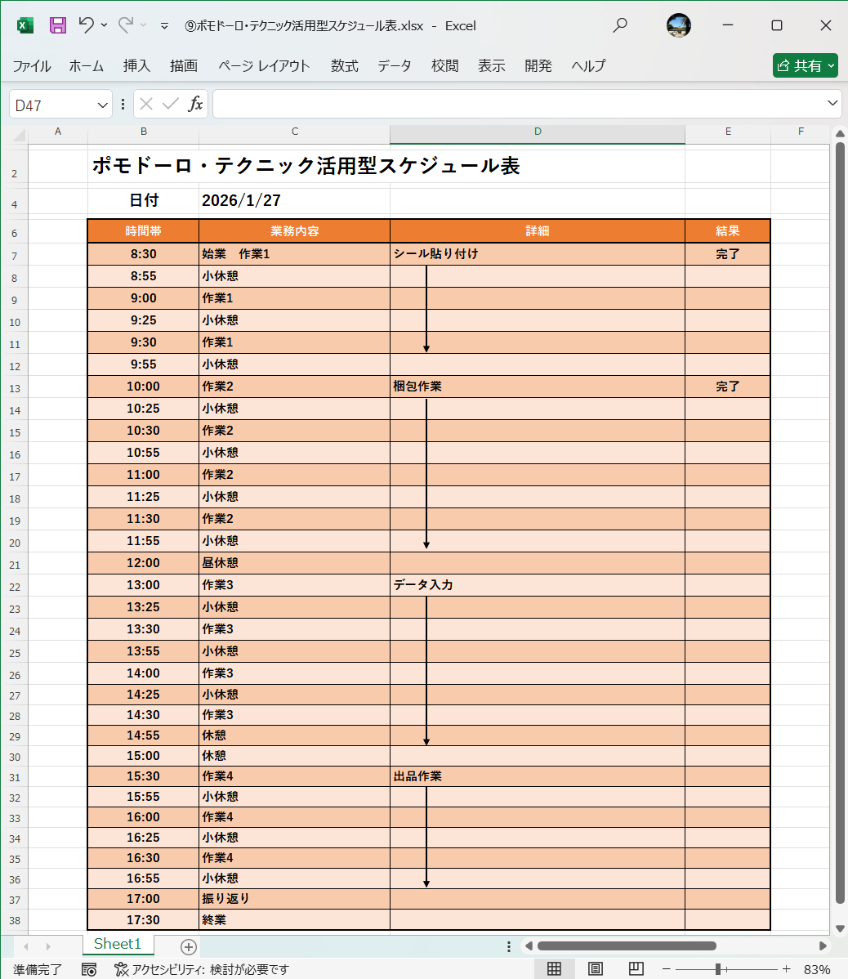Select the Sheet1 tab
848x979 pixels.
click(x=117, y=944)
